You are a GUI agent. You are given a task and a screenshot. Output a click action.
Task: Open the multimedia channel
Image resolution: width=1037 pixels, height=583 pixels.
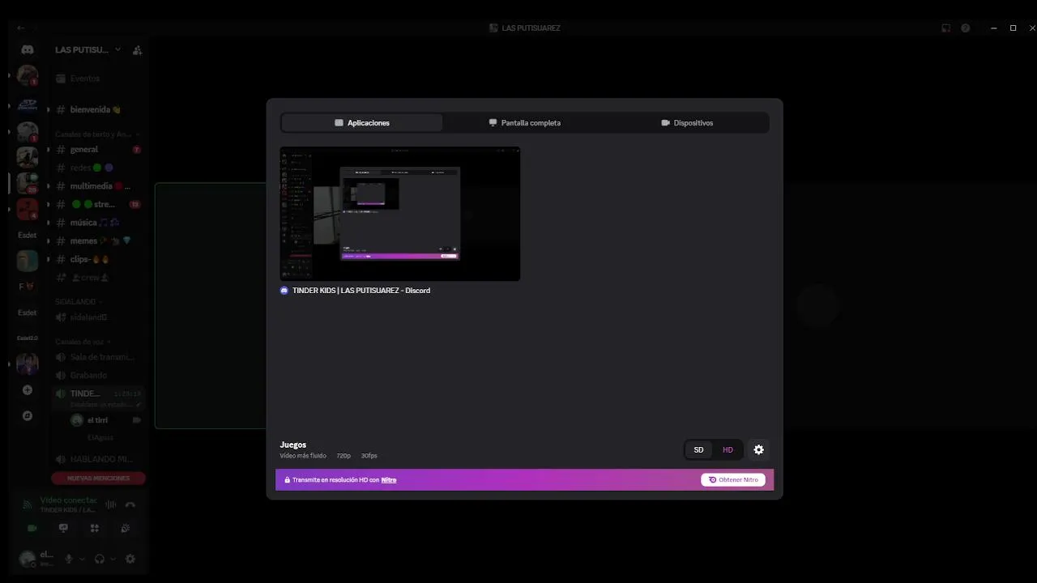tap(97, 186)
